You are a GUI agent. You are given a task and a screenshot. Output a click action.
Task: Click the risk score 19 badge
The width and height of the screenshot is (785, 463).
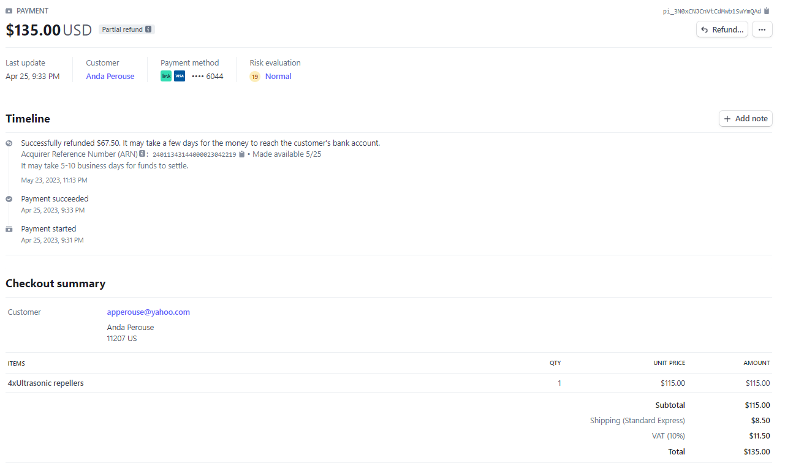(255, 77)
